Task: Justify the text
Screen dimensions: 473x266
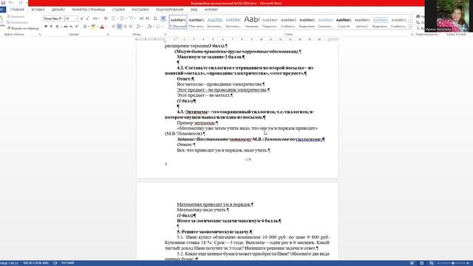Action: [x=131, y=27]
